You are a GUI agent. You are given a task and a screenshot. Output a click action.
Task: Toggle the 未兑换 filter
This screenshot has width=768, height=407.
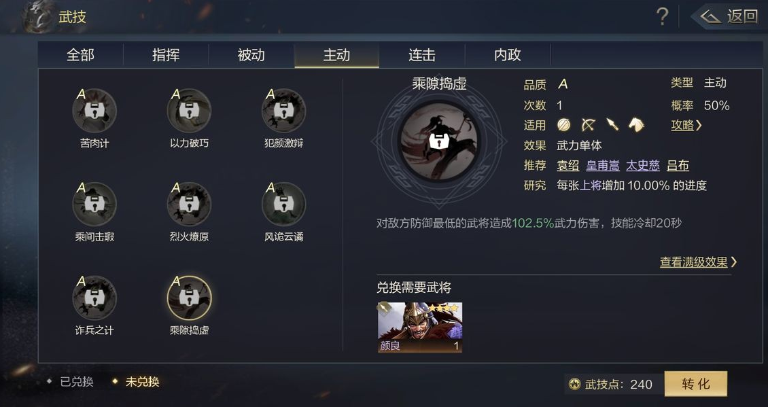pyautogui.click(x=136, y=382)
